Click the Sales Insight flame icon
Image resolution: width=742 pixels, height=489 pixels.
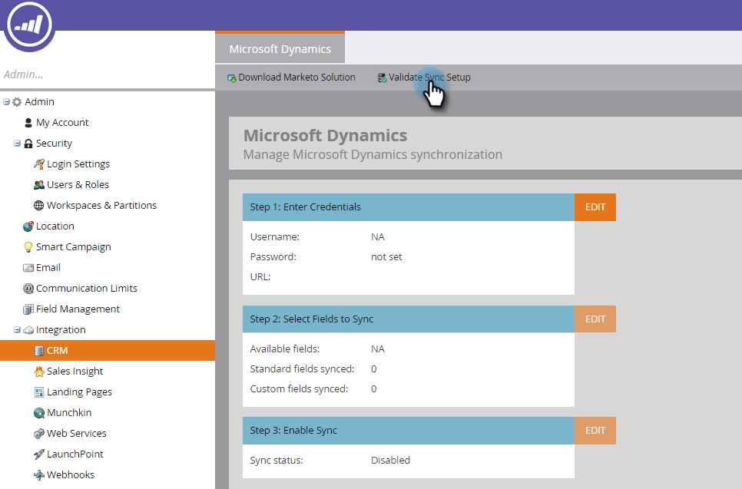39,372
